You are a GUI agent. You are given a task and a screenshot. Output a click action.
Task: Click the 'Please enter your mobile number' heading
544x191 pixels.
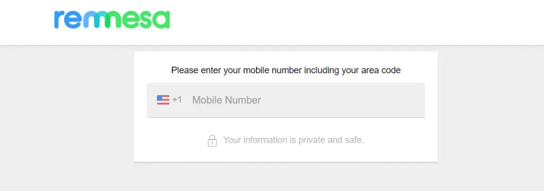point(286,71)
